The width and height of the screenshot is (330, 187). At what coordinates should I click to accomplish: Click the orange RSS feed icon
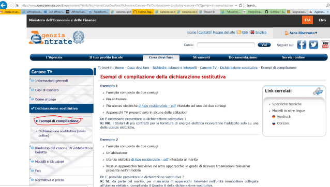pyautogui.click(x=239, y=33)
